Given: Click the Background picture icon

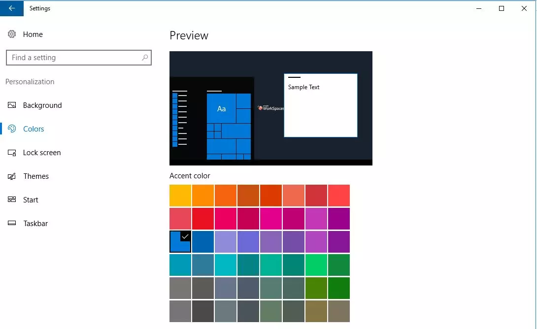Looking at the screenshot, I should point(12,105).
